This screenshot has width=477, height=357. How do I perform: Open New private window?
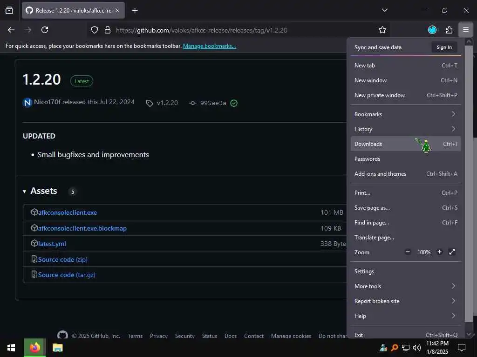tap(406, 95)
